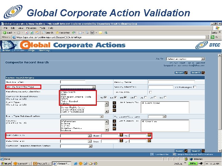Click the Refresh page icon
Viewport: 222px width, 166px height.
point(32,33)
